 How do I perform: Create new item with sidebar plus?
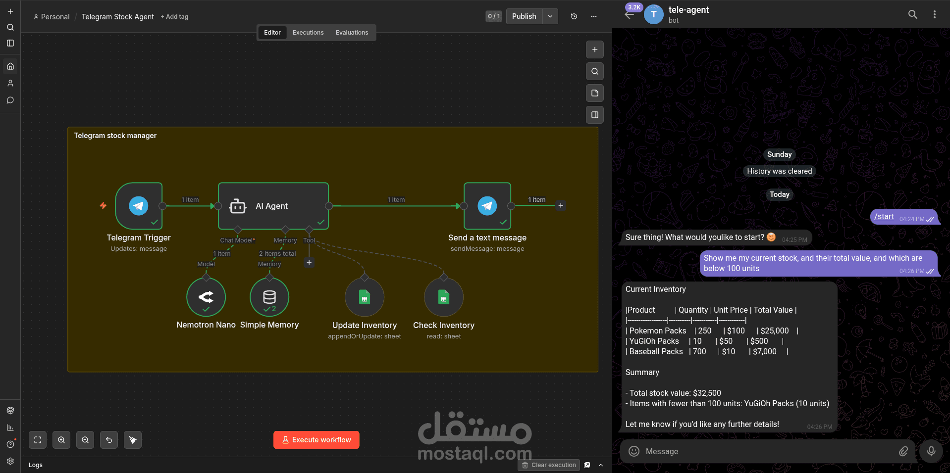(x=10, y=11)
